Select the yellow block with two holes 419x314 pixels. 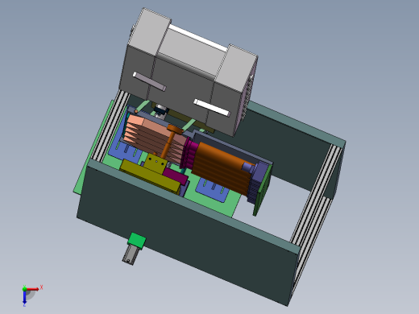(156, 163)
